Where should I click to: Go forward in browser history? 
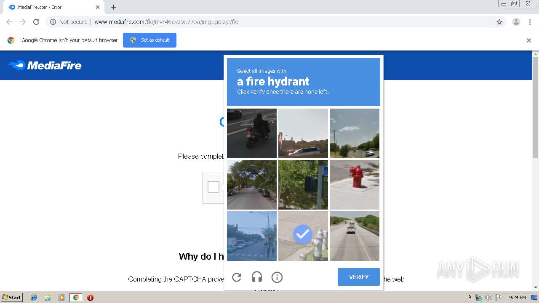23,22
